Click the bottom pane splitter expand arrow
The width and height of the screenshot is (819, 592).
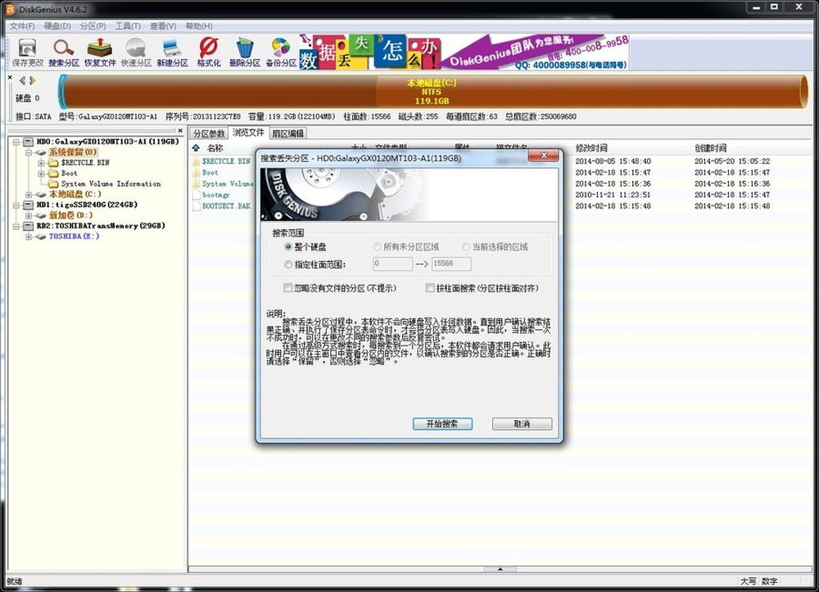tap(500, 569)
